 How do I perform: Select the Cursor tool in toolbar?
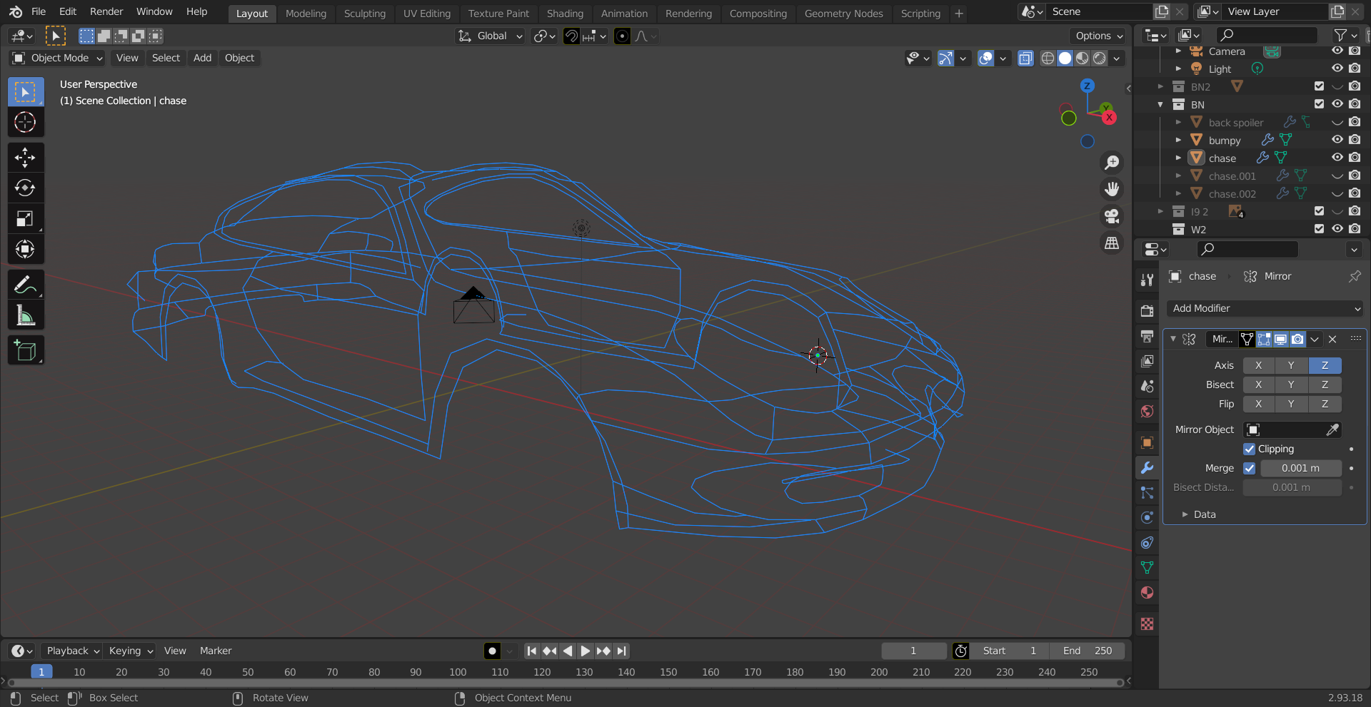(25, 123)
